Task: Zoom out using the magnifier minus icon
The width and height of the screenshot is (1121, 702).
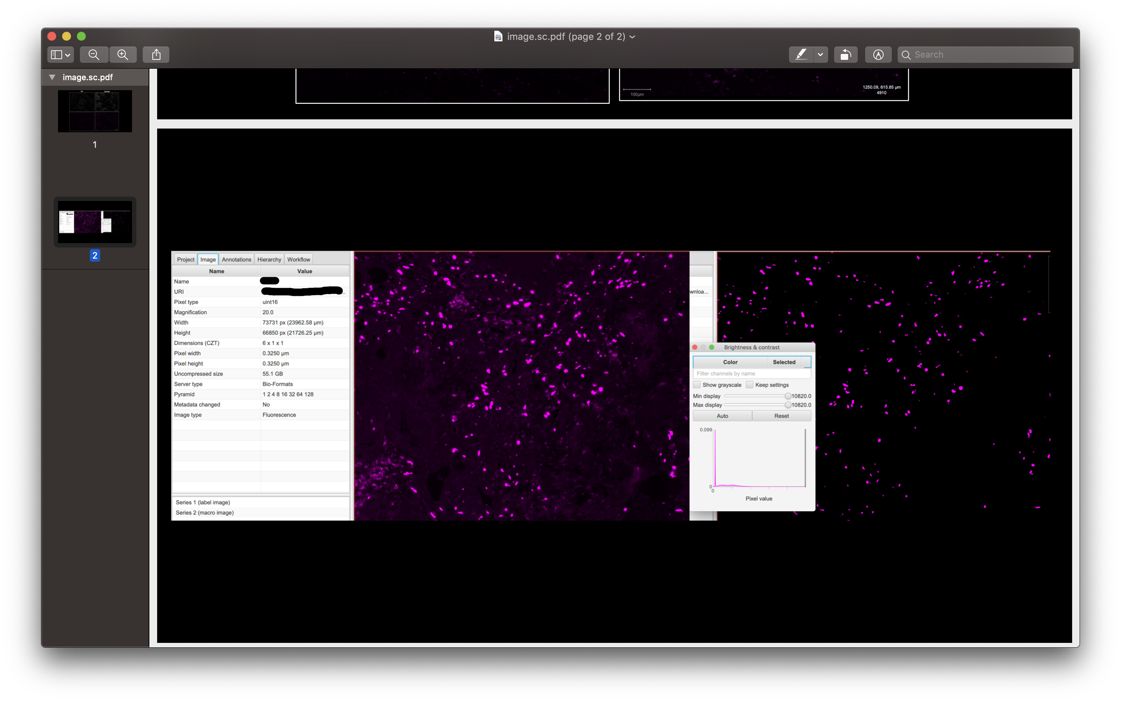Action: 94,54
